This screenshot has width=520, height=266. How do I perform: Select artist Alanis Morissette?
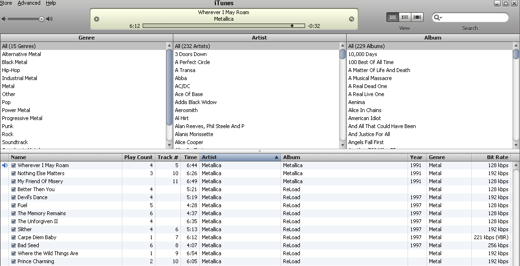coord(256,134)
